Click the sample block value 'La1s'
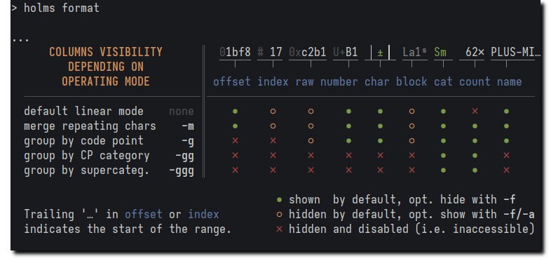Viewport: 551px width, 261px height. [415, 53]
